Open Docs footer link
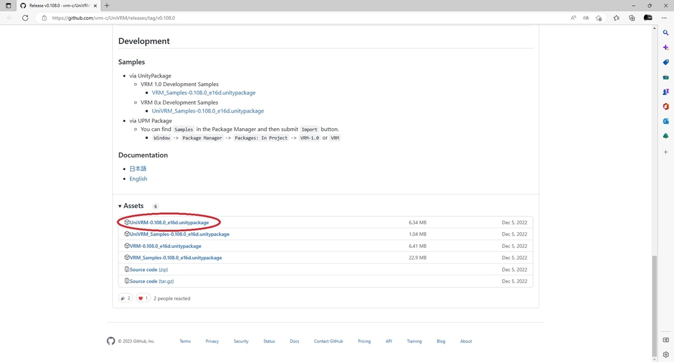Image resolution: width=674 pixels, height=362 pixels. (x=294, y=341)
